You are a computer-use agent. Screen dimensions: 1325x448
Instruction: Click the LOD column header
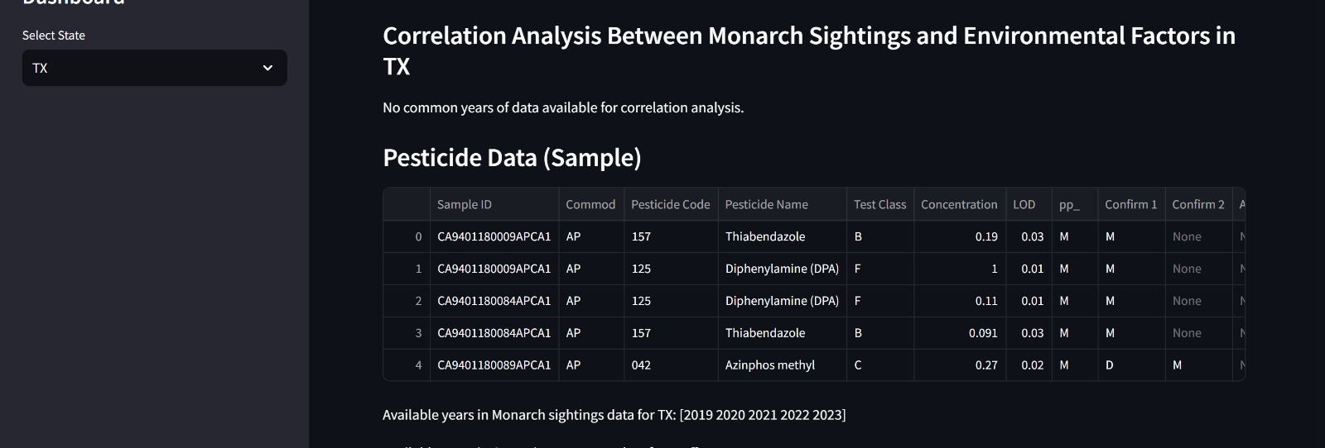[x=1024, y=204]
